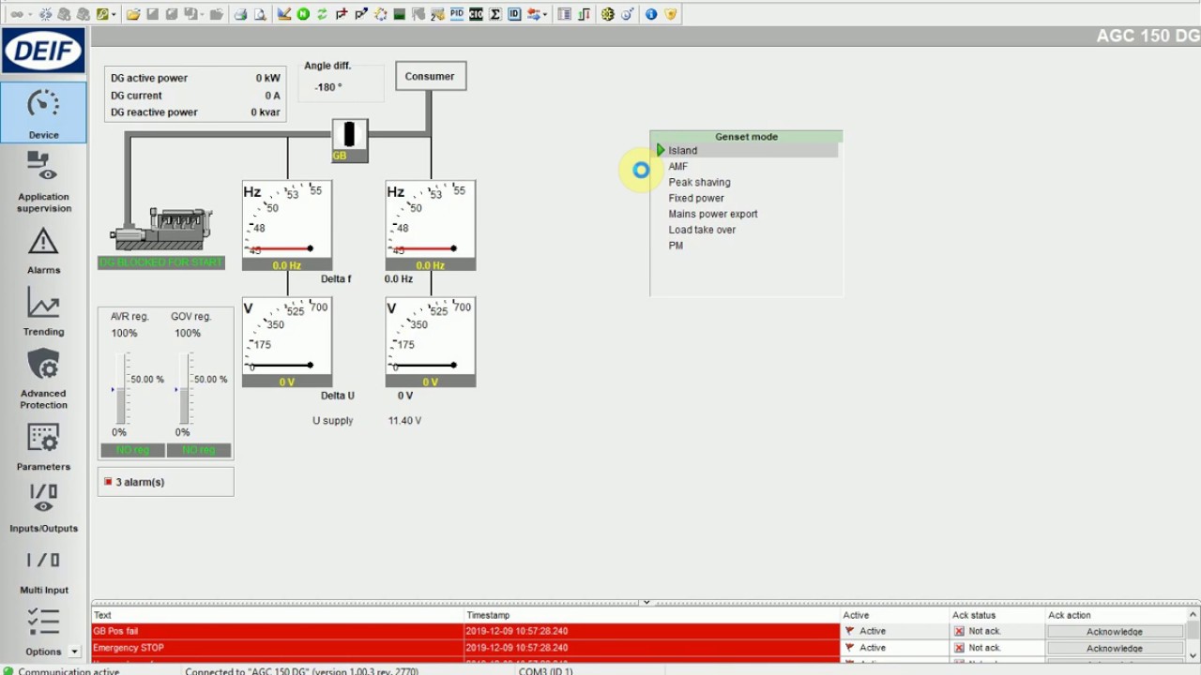Screen dimensions: 1201x675
Task: Click the Angle diff. -180 ° value
Action: [x=328, y=87]
